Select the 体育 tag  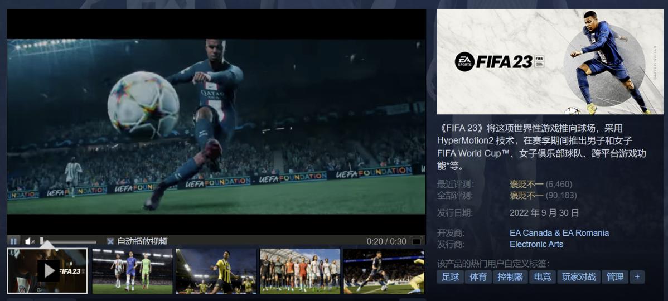pos(478,276)
